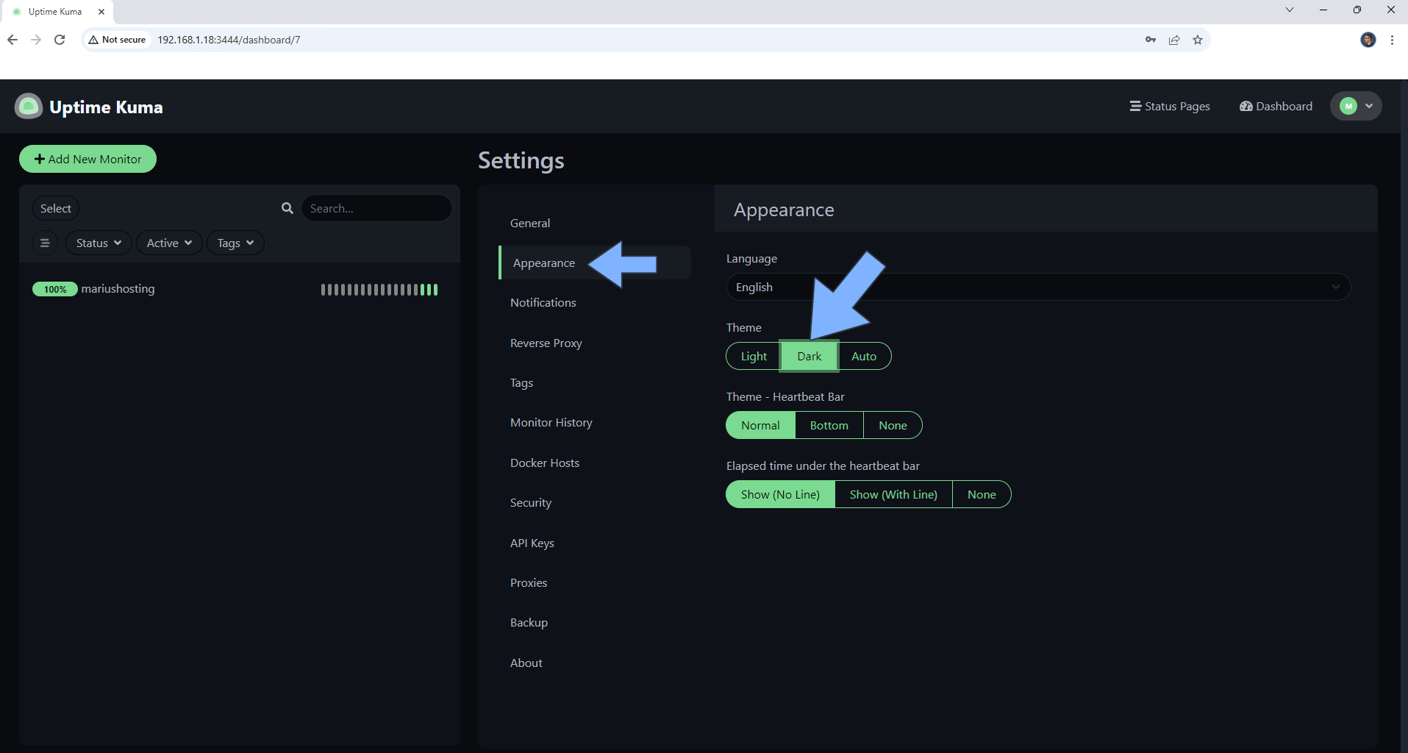
Task: Switch to the Notifications settings section
Action: (543, 302)
